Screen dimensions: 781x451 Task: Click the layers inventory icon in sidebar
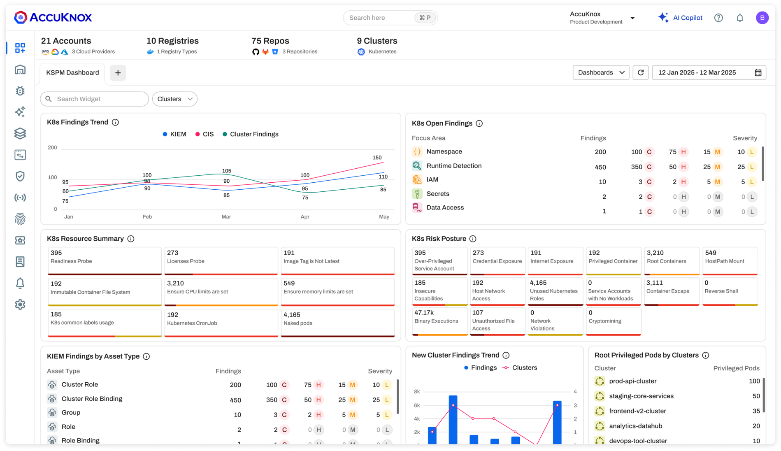click(x=20, y=133)
